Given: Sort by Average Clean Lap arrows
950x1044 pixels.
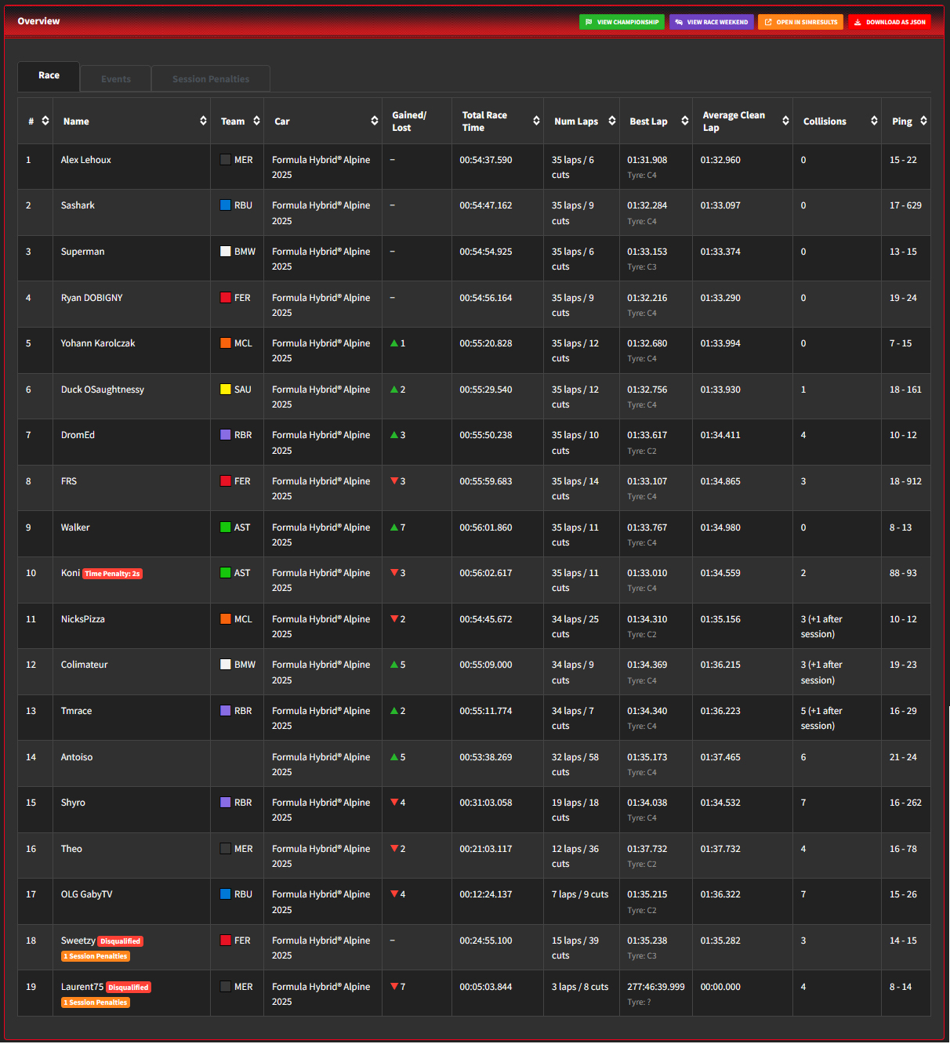Looking at the screenshot, I should [x=785, y=121].
